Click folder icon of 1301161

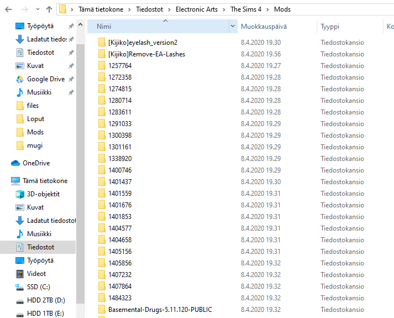(x=102, y=147)
